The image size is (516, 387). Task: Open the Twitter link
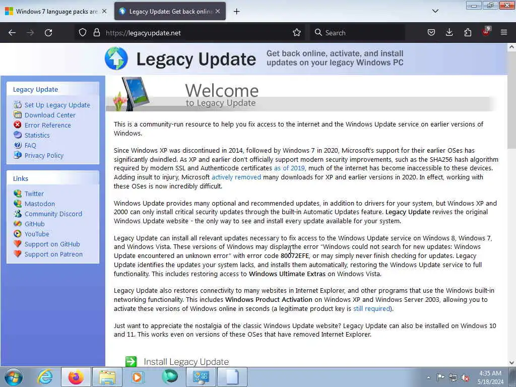[34, 194]
